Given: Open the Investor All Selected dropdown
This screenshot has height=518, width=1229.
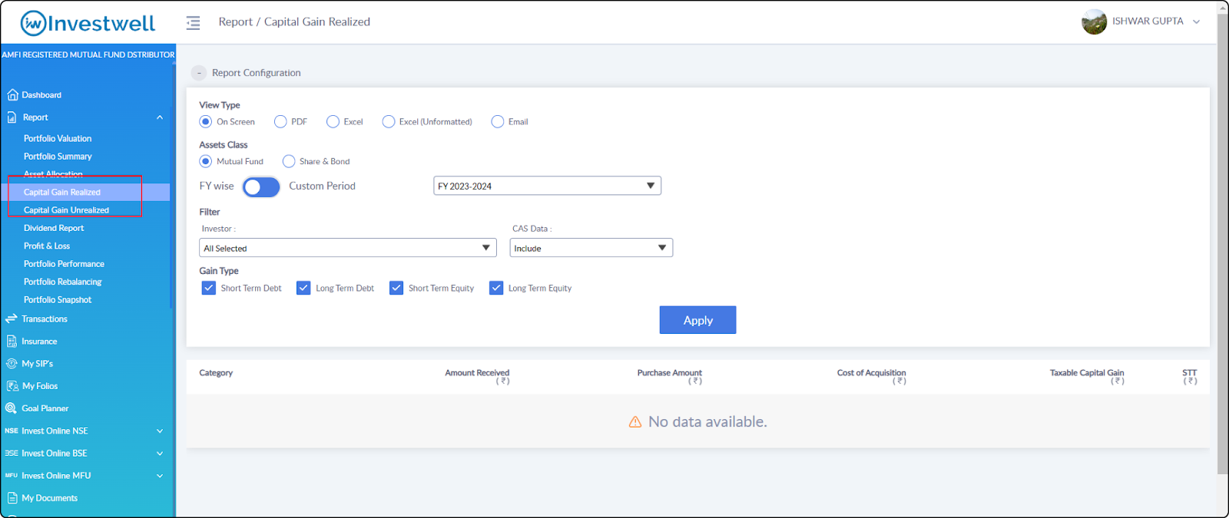Looking at the screenshot, I should tap(348, 248).
